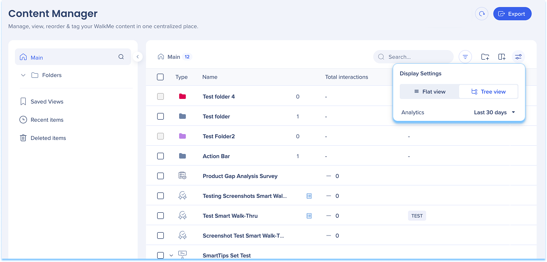This screenshot has width=547, height=262.
Task: Click into the Search input field
Action: point(418,57)
